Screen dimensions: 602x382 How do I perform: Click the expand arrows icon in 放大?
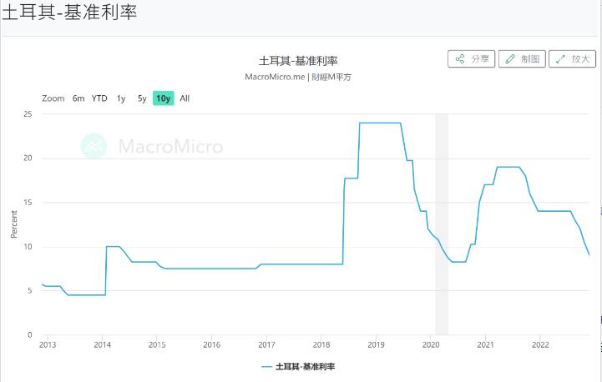[560, 59]
